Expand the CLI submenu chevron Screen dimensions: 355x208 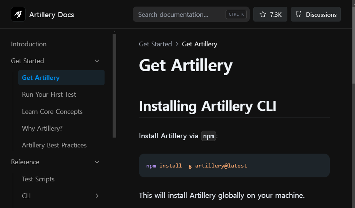point(97,196)
